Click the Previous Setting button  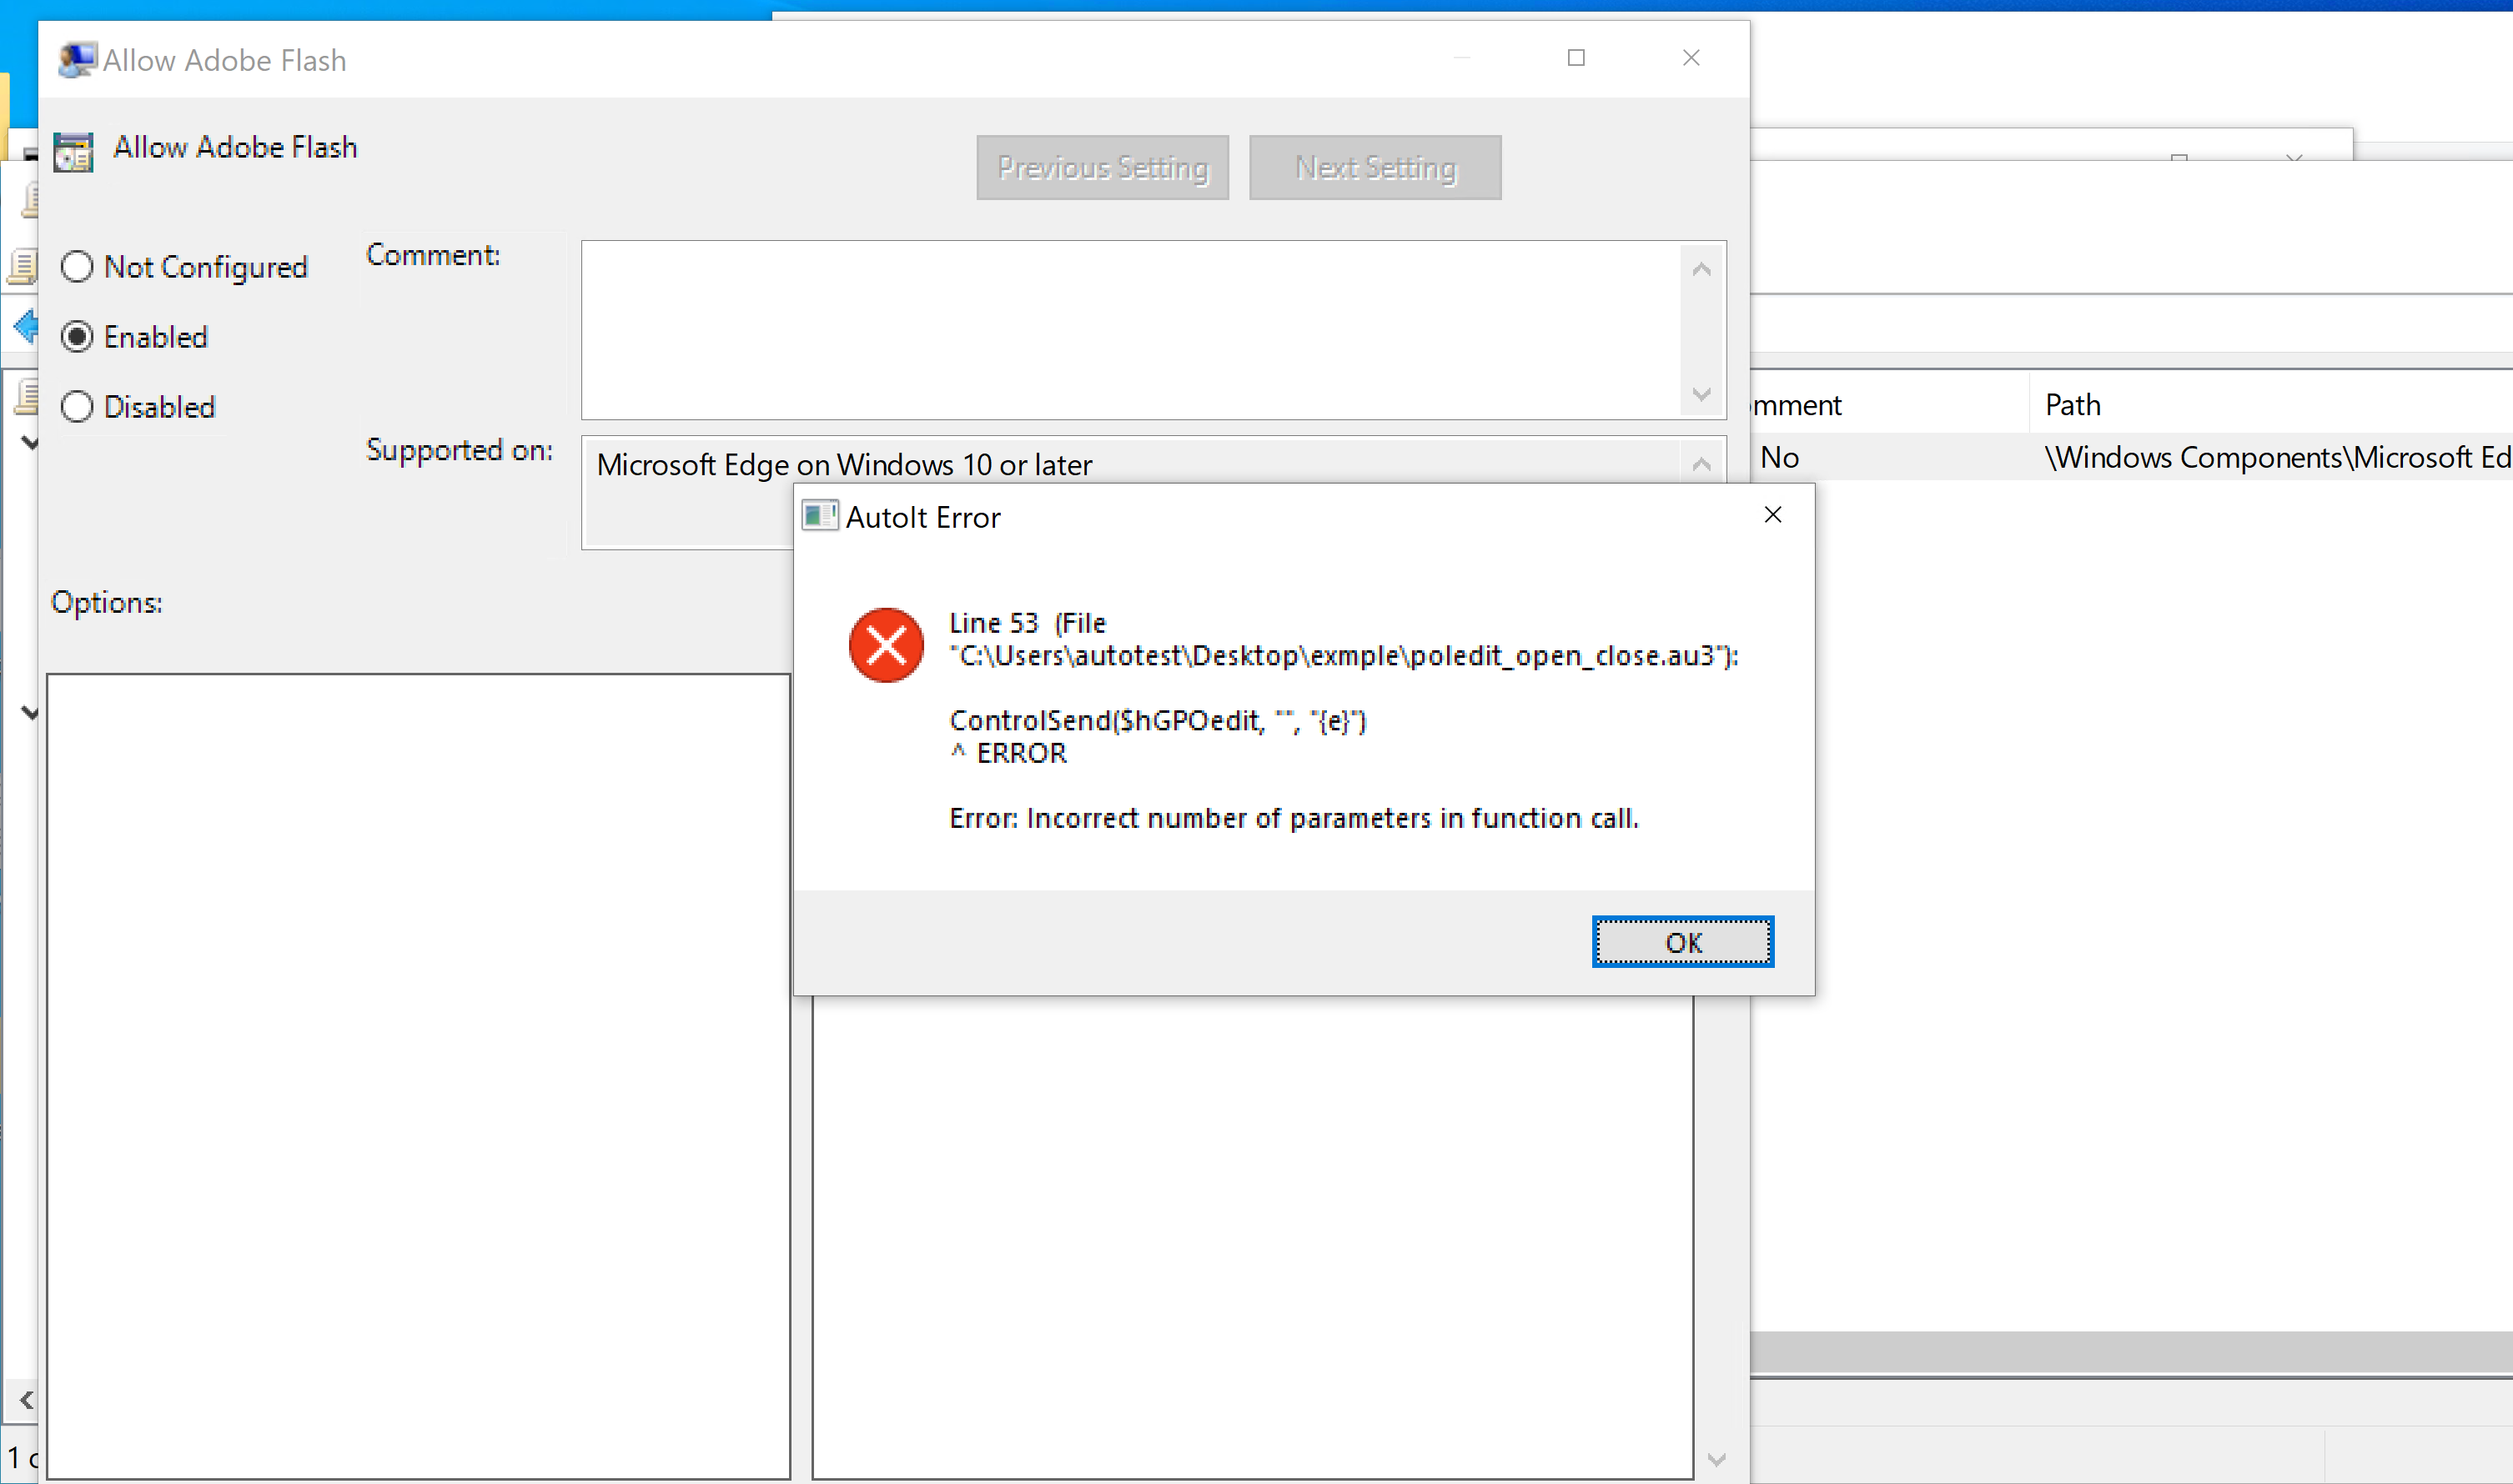click(1103, 168)
